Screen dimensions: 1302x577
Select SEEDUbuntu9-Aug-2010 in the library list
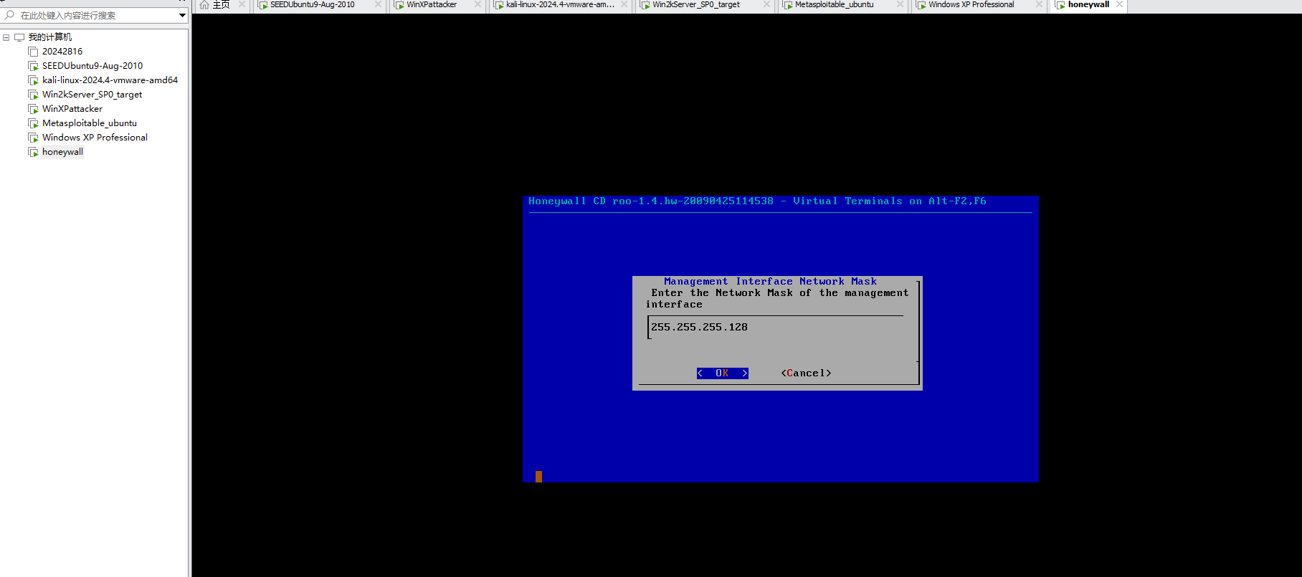coord(92,66)
